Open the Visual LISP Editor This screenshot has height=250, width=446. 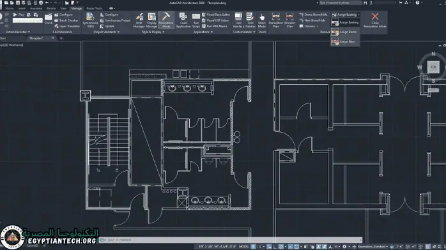215,20
